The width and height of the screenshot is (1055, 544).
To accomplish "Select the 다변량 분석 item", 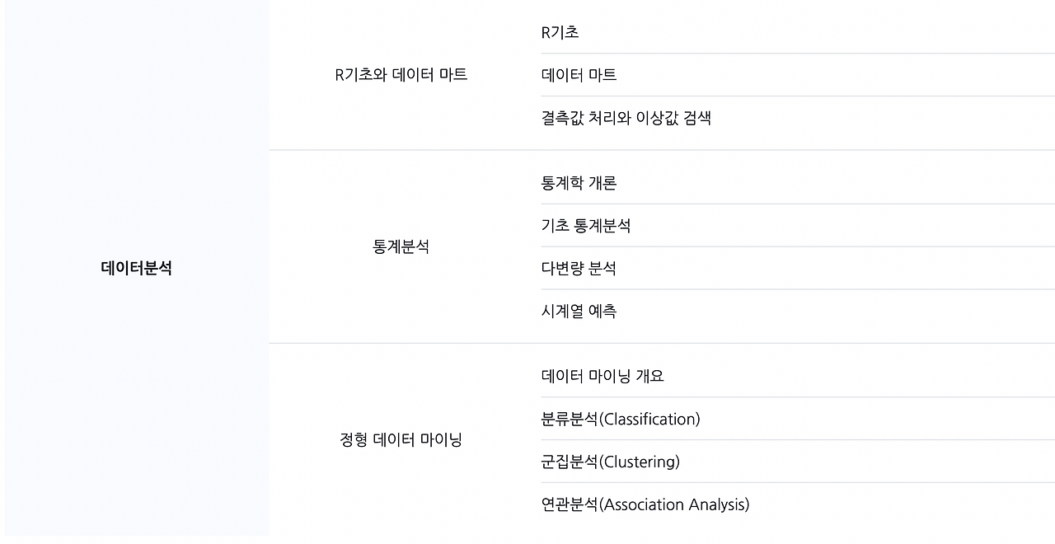I will click(579, 269).
